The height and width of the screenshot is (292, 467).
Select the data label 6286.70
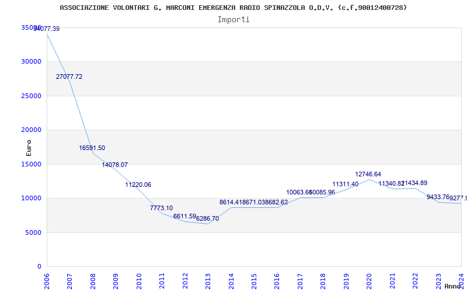(208, 218)
